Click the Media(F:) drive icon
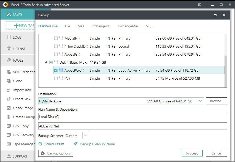 (x=61, y=38)
